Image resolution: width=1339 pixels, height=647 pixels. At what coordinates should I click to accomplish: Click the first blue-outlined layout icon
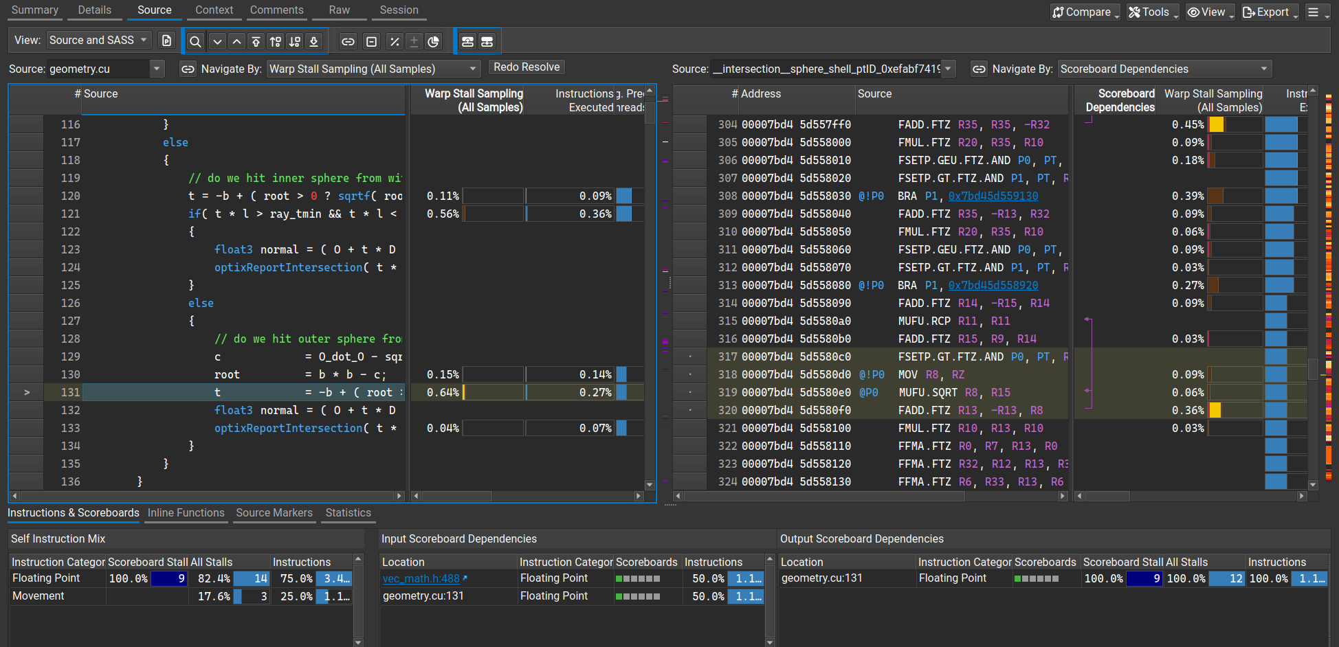point(467,42)
